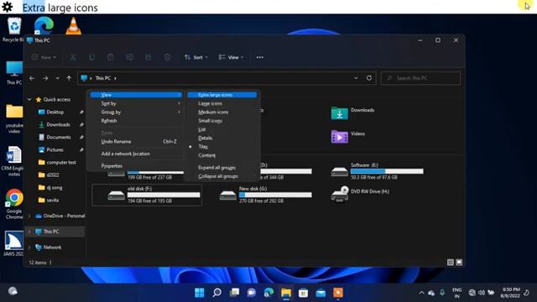Open Mail app from the taskbar

(321, 293)
